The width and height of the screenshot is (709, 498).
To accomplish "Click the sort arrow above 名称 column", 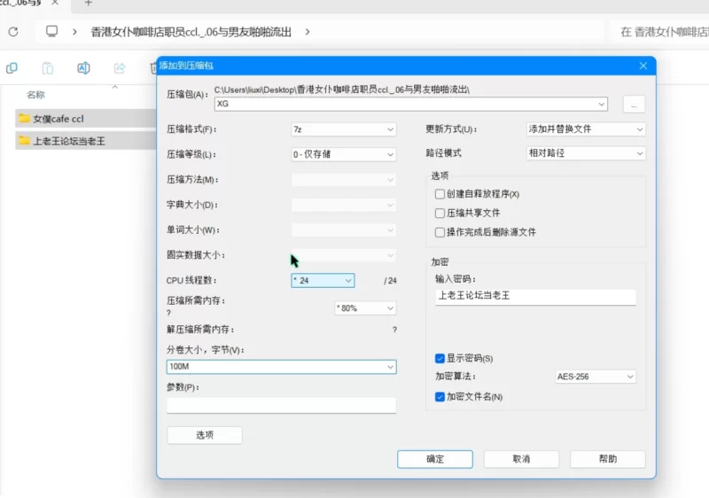I will (x=115, y=87).
